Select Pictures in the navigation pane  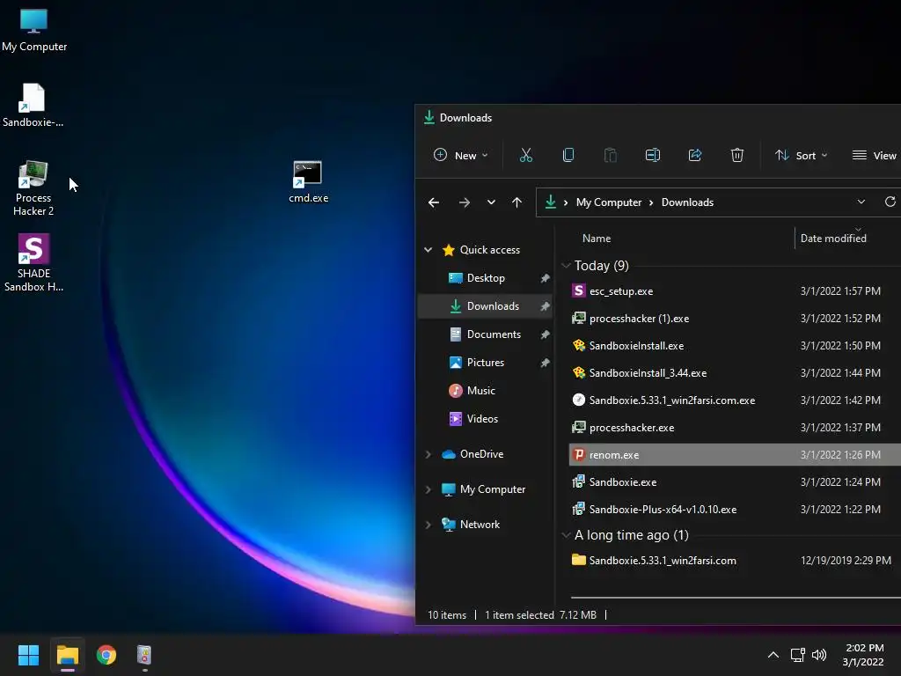pos(486,362)
